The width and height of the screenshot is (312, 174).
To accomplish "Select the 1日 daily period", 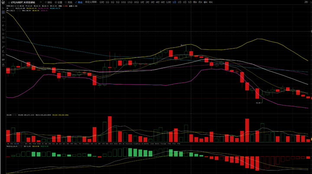I will click(x=174, y=2).
